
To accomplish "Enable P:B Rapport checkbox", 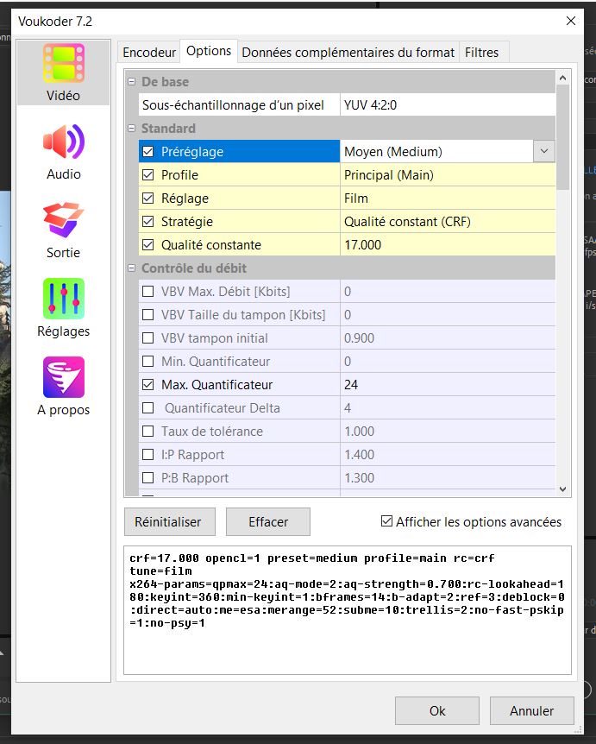I will (148, 477).
